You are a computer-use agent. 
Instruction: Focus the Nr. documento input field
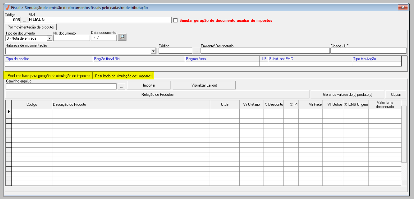click(x=72, y=38)
